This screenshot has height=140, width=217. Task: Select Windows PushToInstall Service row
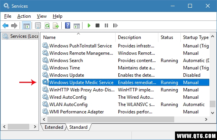tap(81, 46)
